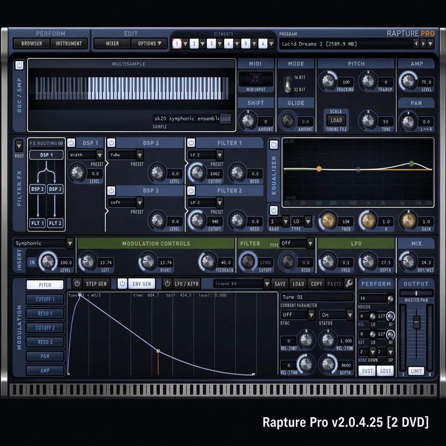The width and height of the screenshot is (446, 446).
Task: Toggle DSP 2 power button
Action: [111, 142]
